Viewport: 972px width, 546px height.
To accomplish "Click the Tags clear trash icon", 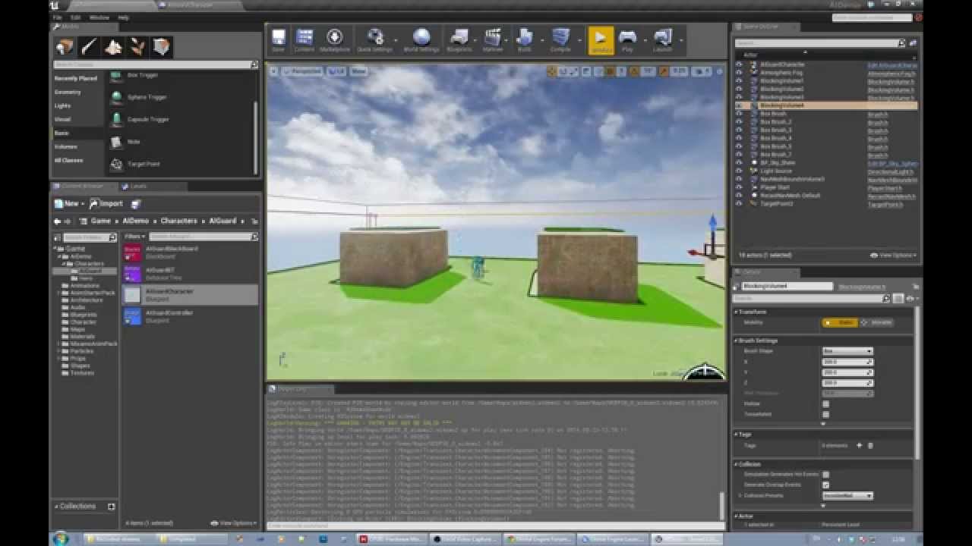I will point(870,446).
